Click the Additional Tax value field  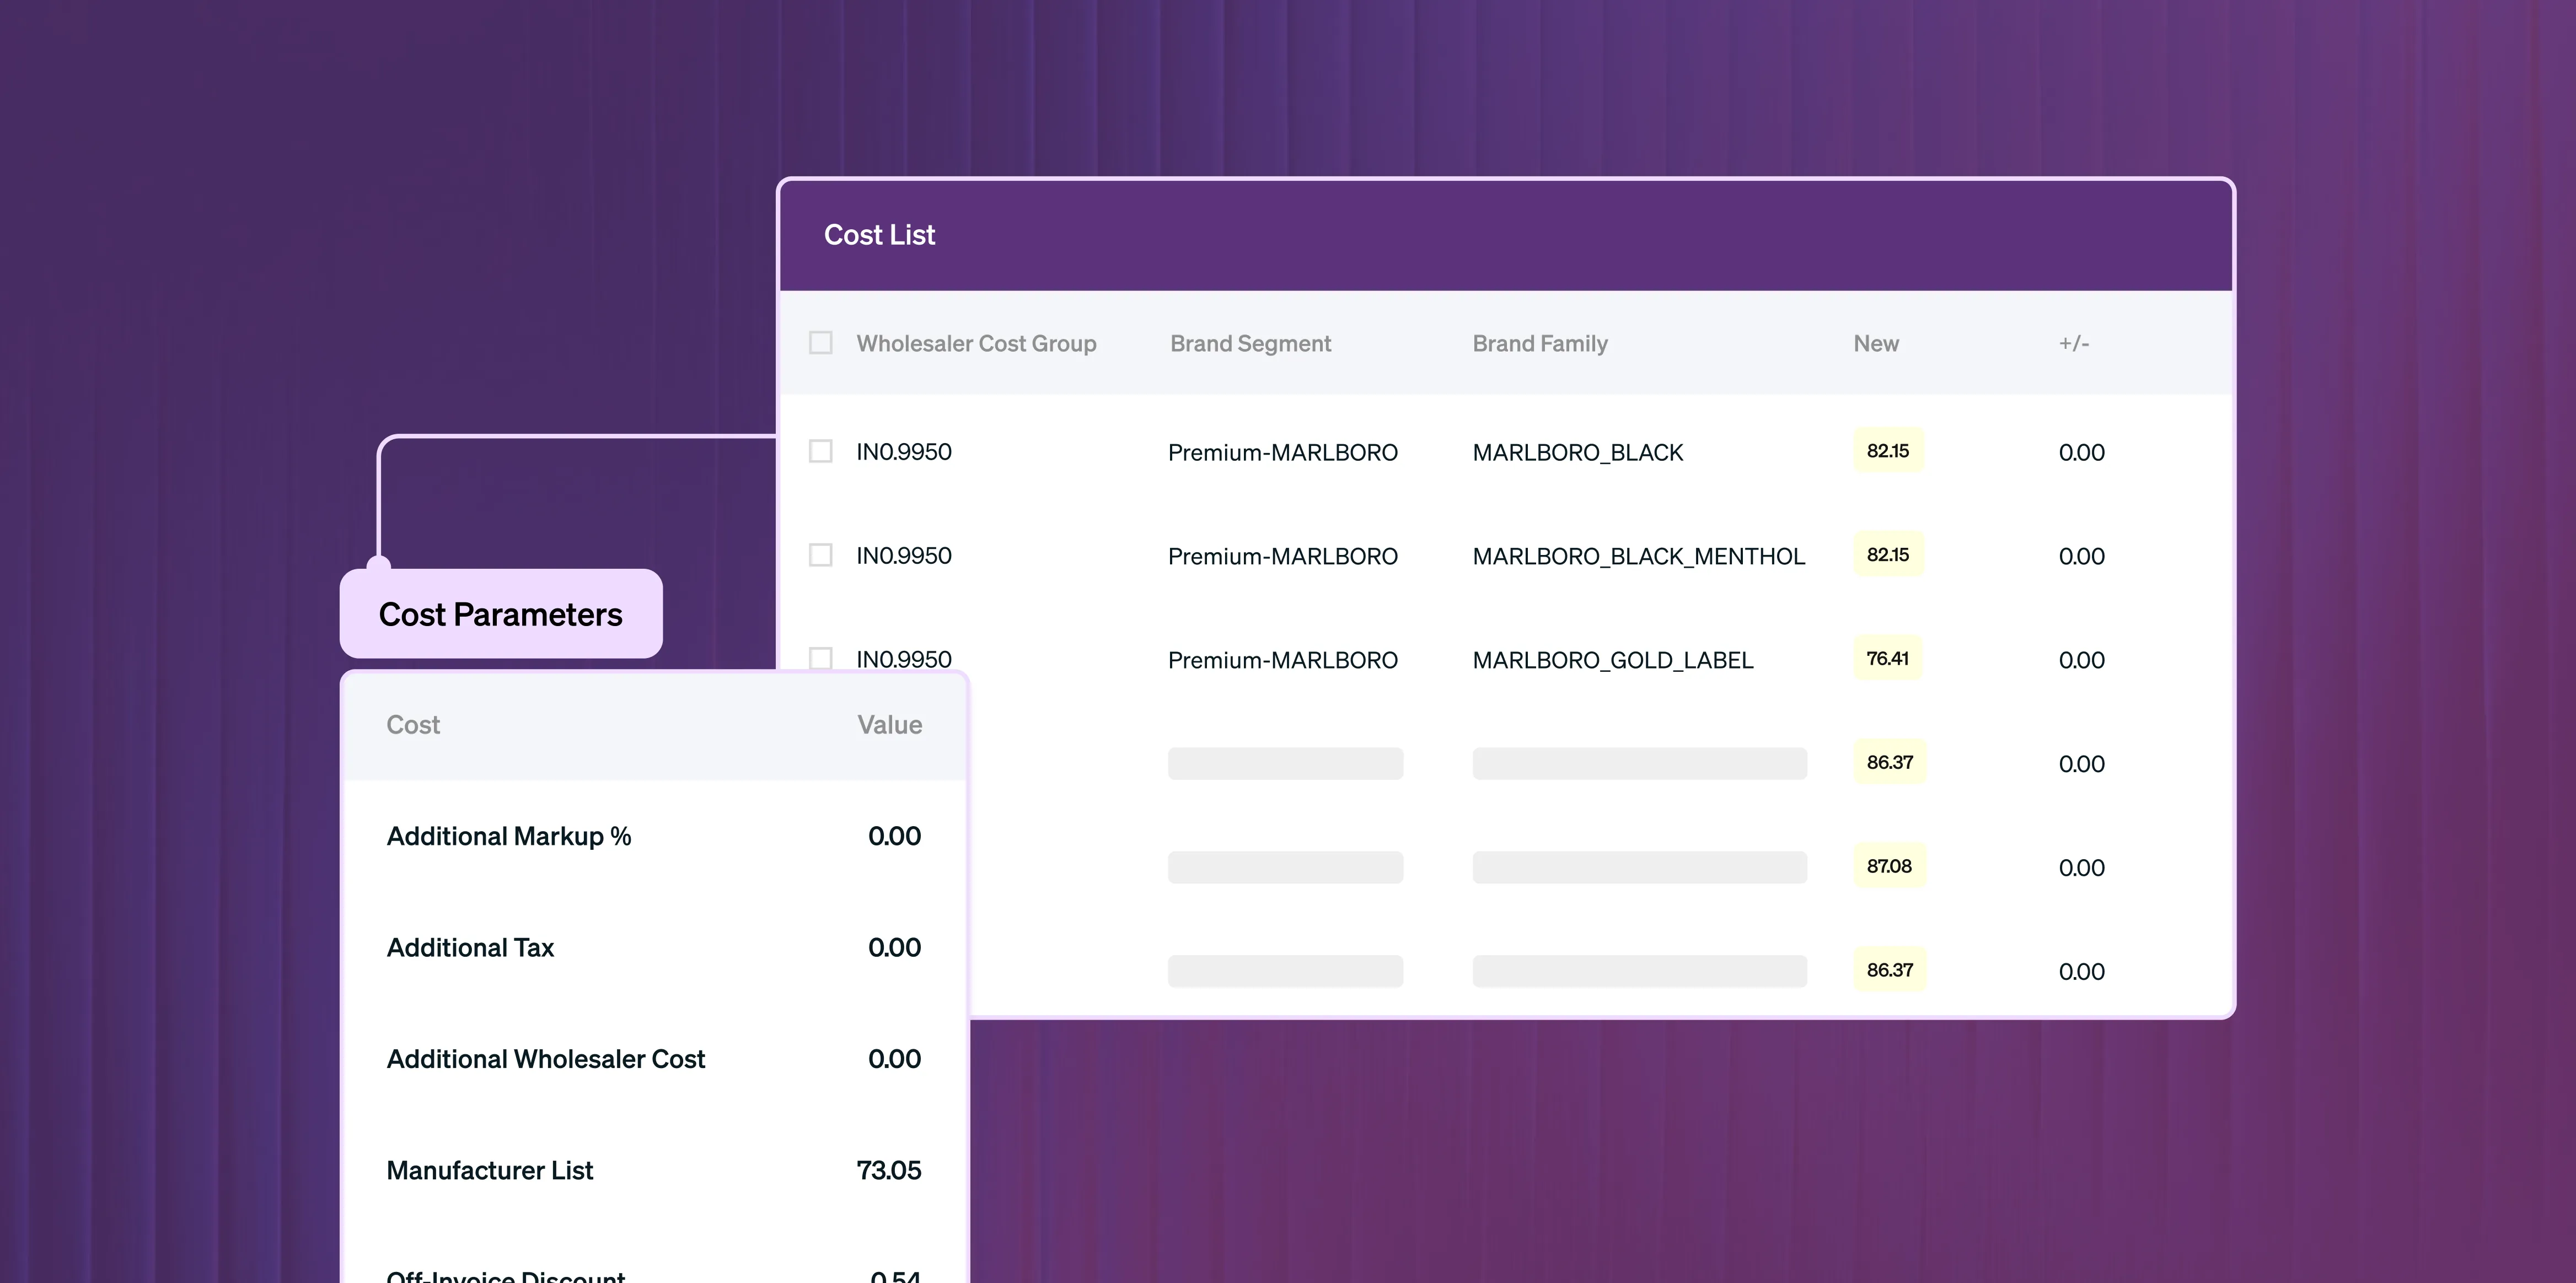pyautogui.click(x=893, y=947)
